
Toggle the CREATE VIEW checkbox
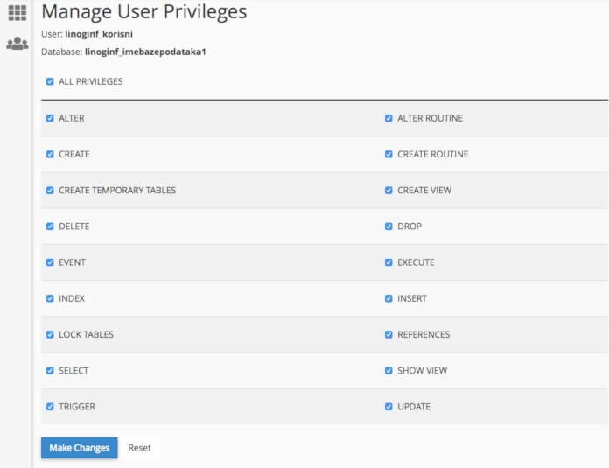point(388,191)
